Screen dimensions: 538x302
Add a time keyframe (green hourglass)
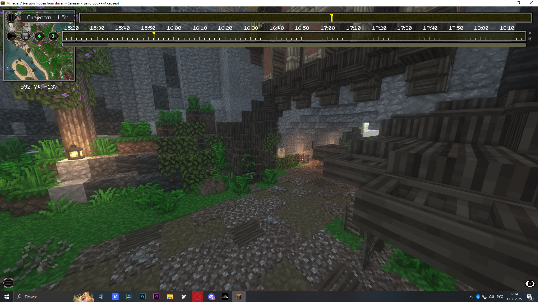pos(53,36)
